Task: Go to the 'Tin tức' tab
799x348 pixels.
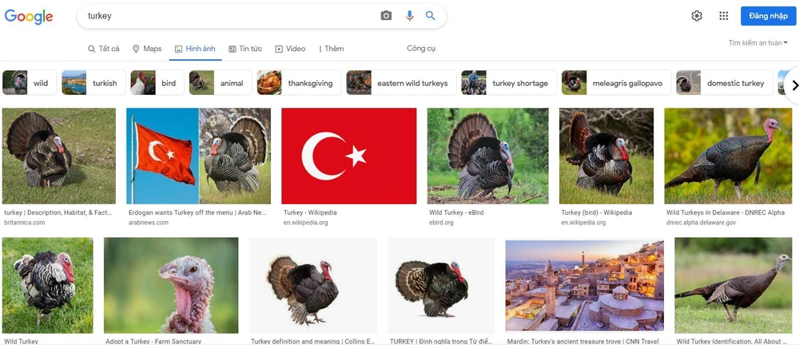Action: click(245, 49)
